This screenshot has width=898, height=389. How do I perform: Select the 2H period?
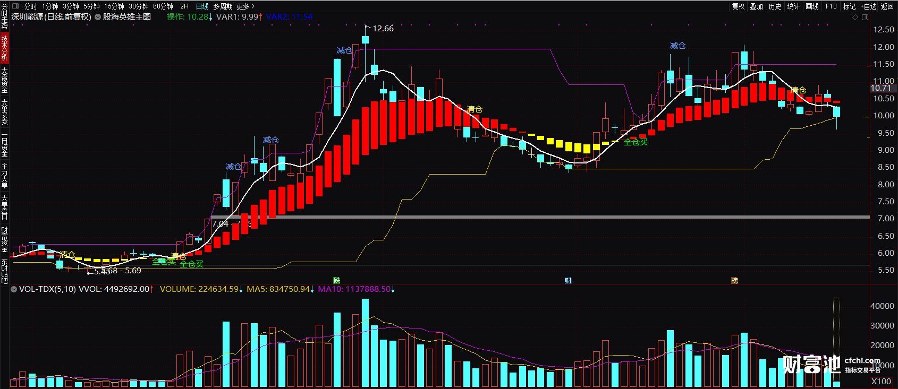[x=184, y=6]
